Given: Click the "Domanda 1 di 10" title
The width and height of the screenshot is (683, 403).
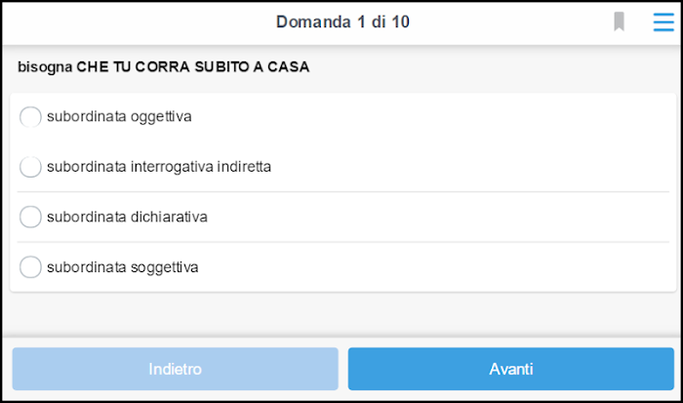Looking at the screenshot, I should point(342,21).
